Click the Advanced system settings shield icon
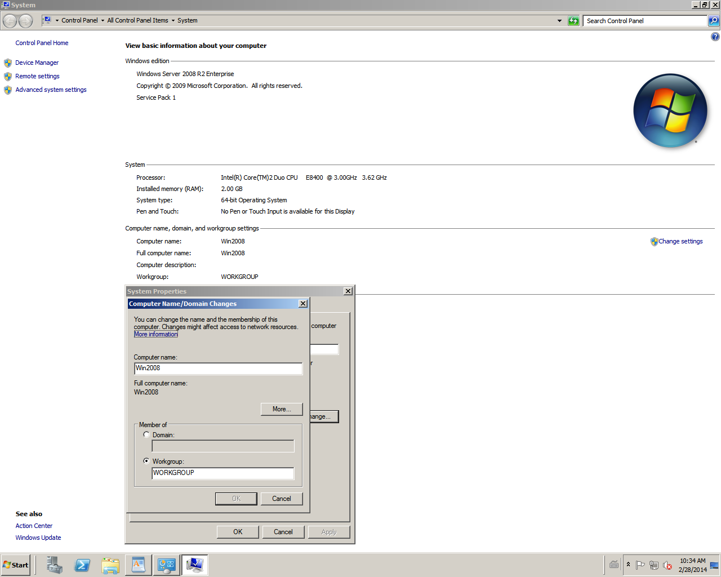 click(x=8, y=90)
